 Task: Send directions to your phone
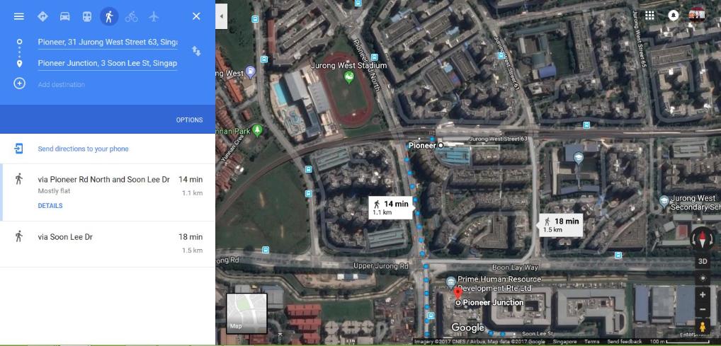pyautogui.click(x=84, y=149)
